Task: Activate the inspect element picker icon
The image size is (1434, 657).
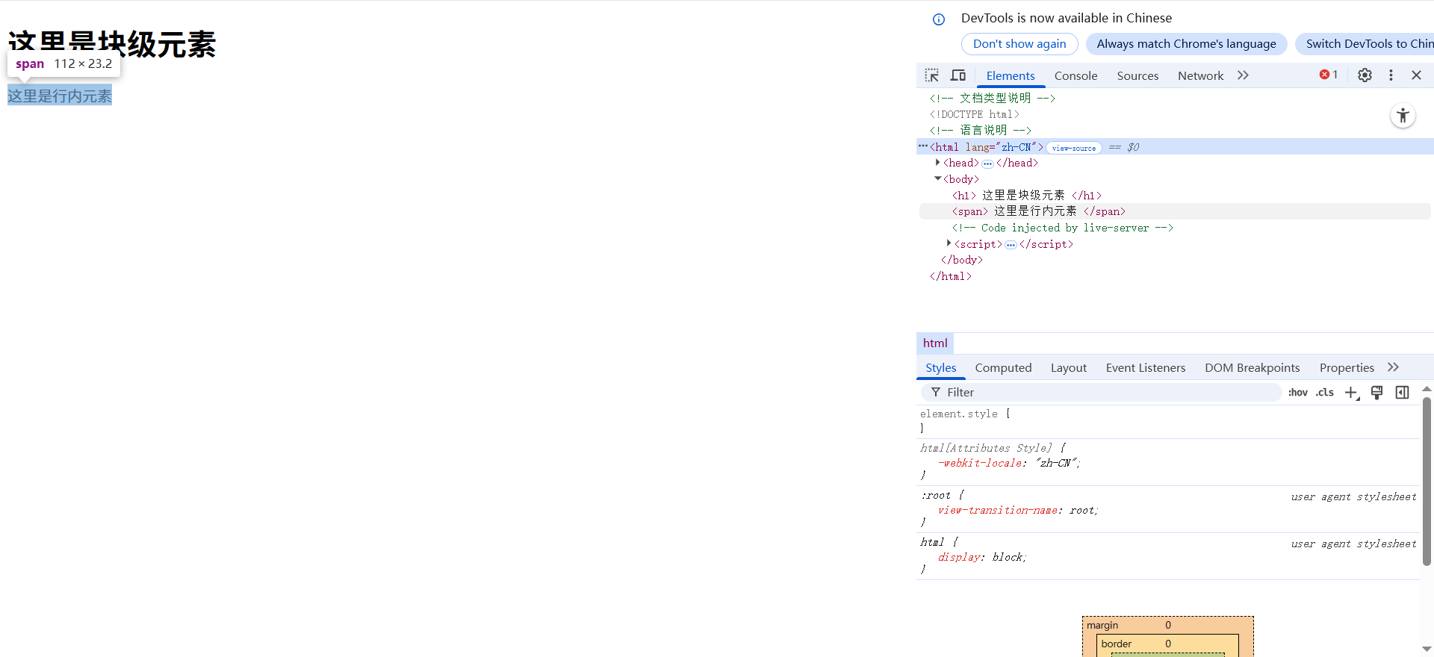Action: click(931, 75)
